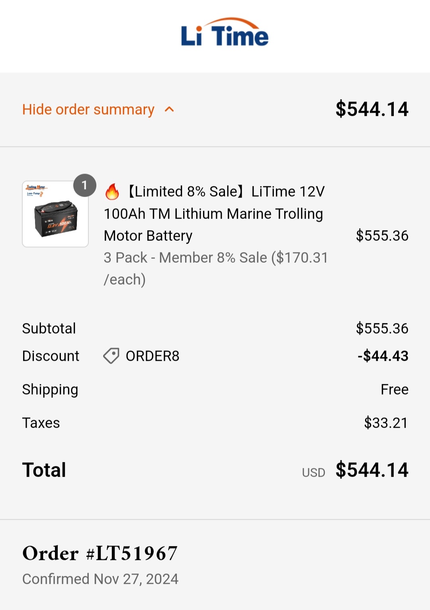
Task: Click the discount tag icon
Action: [x=111, y=356]
